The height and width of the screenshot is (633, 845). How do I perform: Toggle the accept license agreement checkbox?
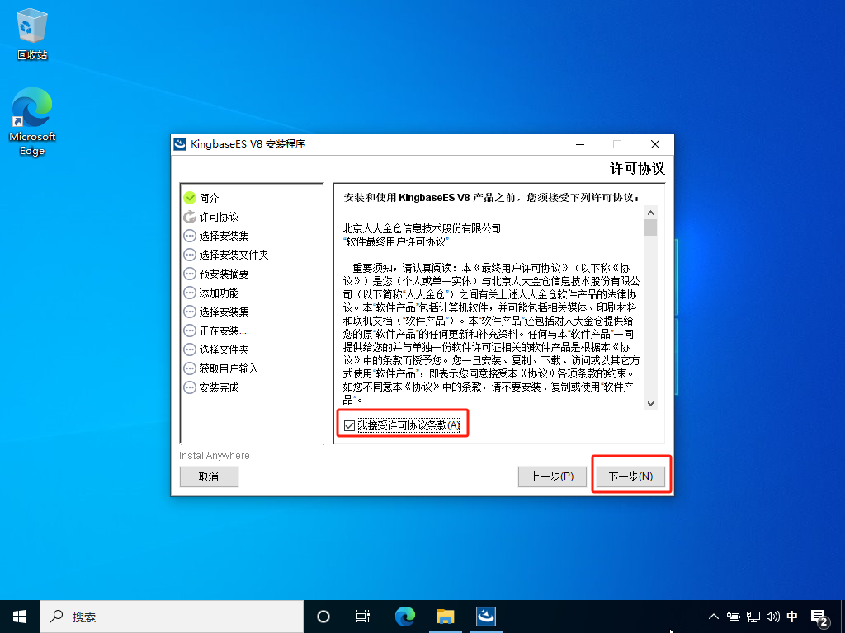coord(350,425)
